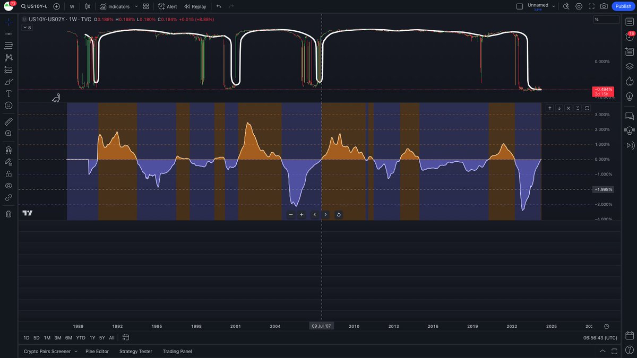
Task: Change the W weekly timeframe interval
Action: pos(72,6)
